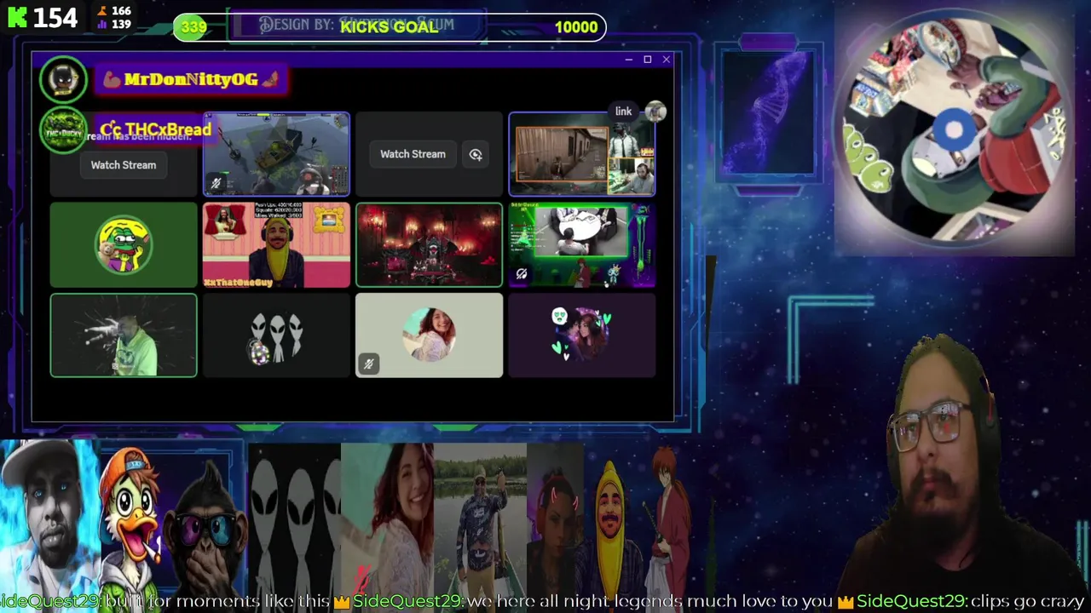Click the MrDonNittyOG name banner
1091x613 pixels.
(192, 79)
